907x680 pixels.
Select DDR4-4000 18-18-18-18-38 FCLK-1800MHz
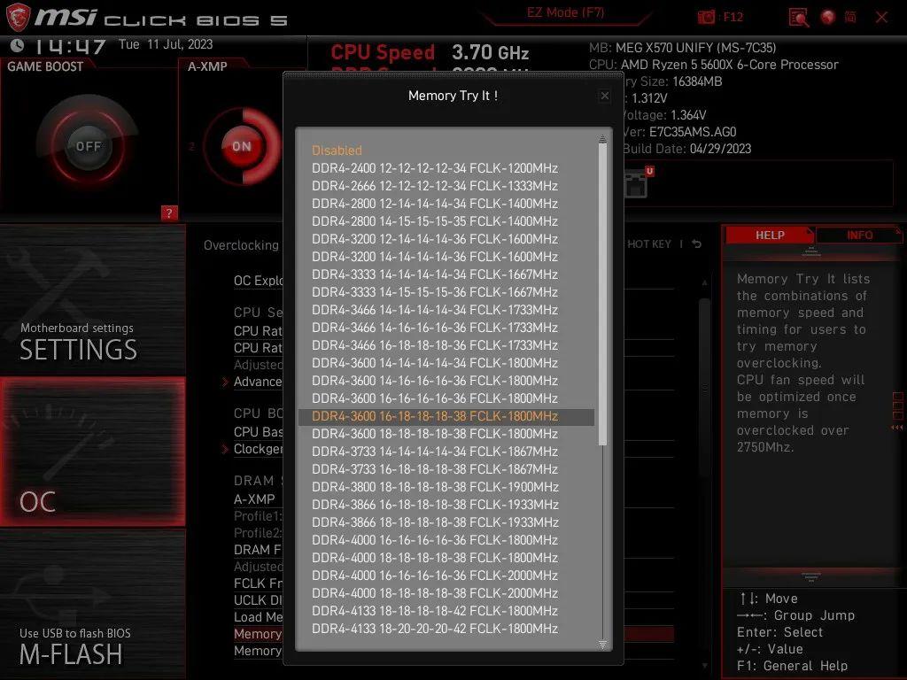pyautogui.click(x=434, y=558)
